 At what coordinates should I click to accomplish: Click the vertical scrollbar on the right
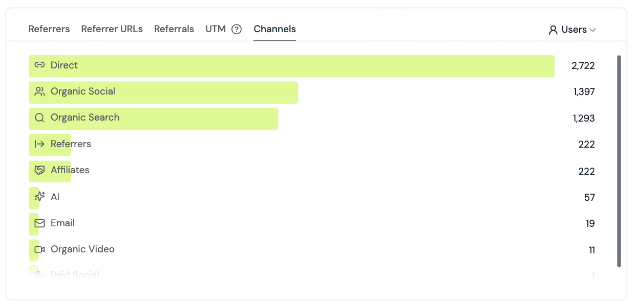619,153
